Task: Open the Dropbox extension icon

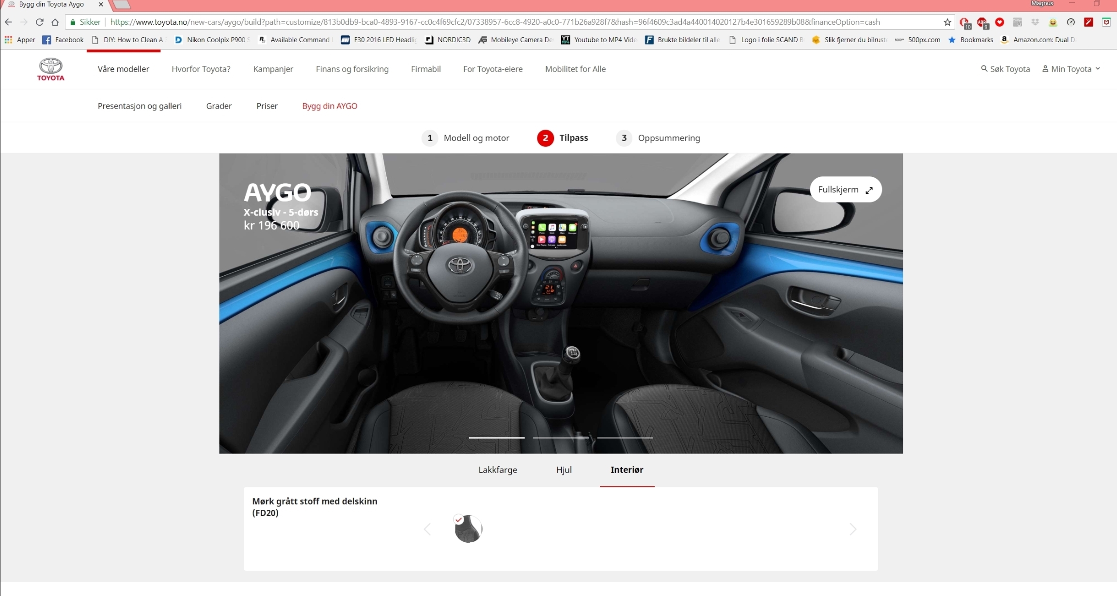Action: click(x=1035, y=22)
